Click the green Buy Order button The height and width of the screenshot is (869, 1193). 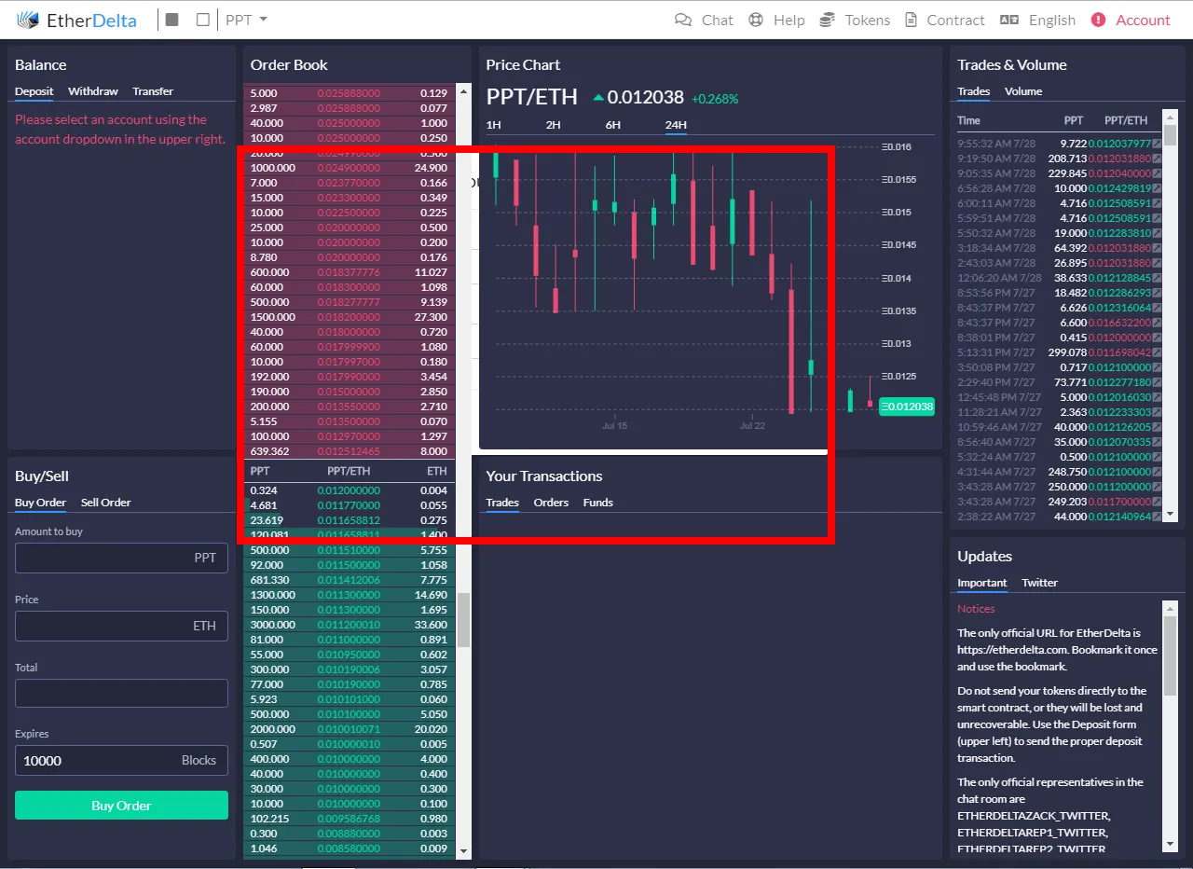coord(121,806)
